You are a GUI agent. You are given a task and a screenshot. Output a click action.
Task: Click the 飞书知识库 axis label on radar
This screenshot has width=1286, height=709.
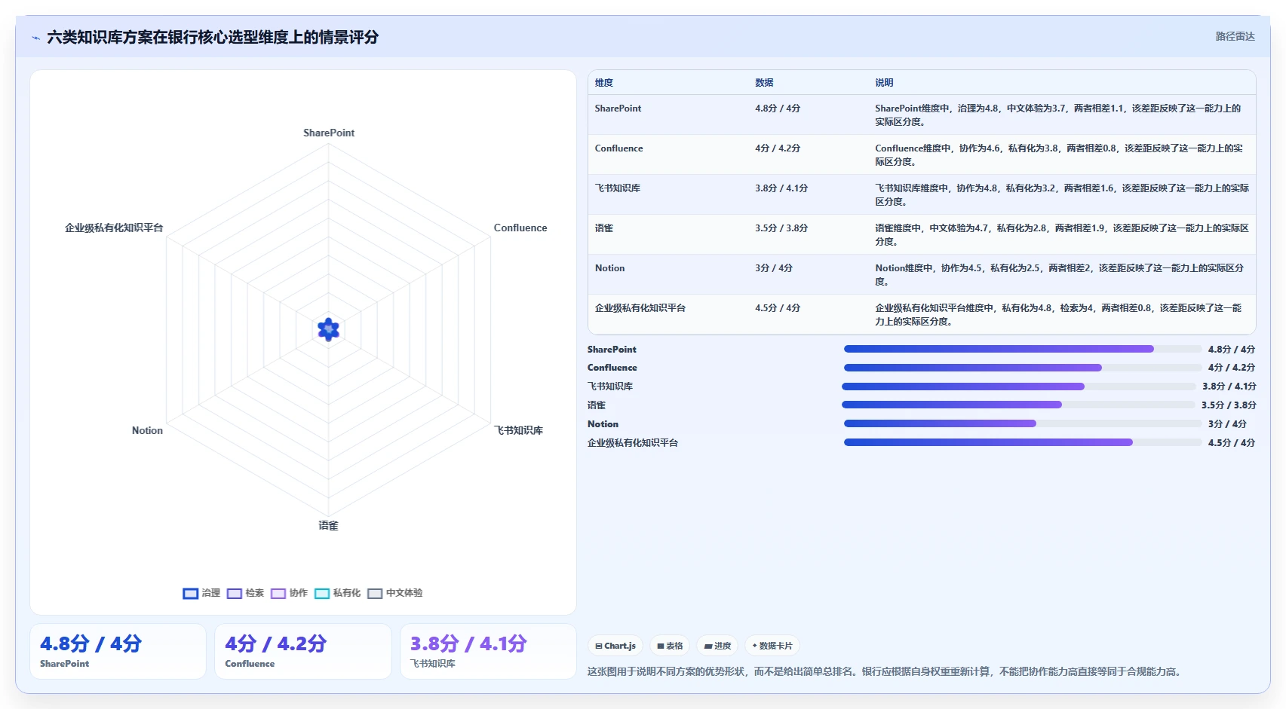(518, 430)
